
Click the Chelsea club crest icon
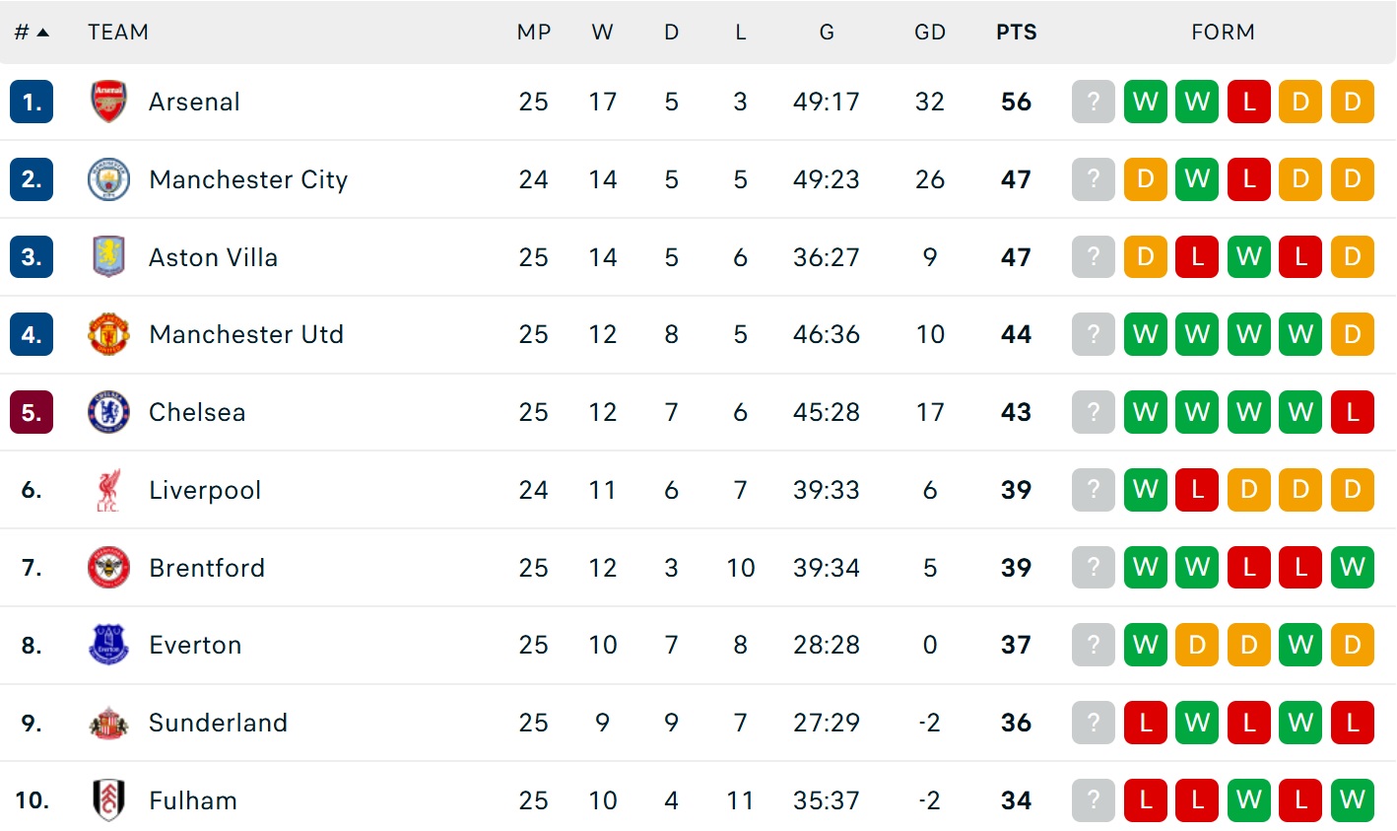[108, 412]
